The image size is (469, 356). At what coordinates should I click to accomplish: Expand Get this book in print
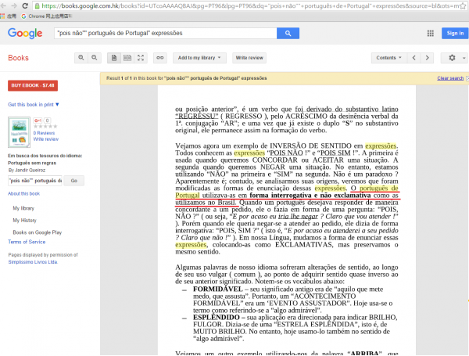pyautogui.click(x=34, y=104)
